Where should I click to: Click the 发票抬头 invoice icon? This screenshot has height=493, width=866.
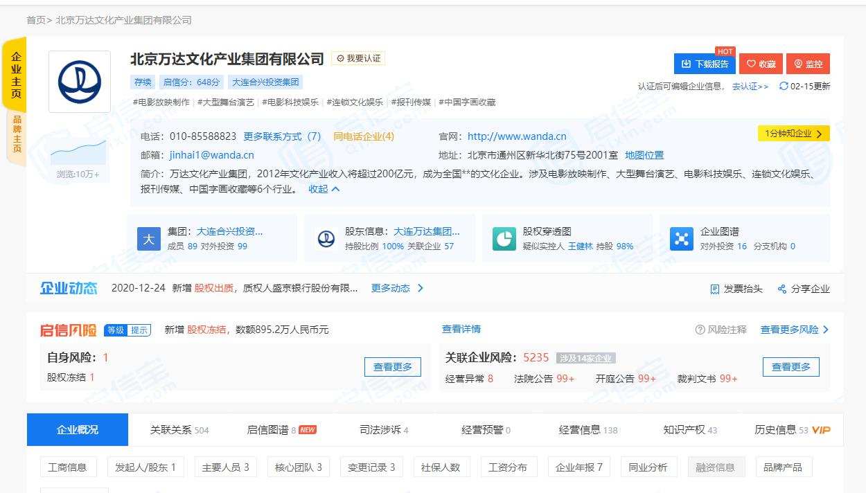click(714, 288)
